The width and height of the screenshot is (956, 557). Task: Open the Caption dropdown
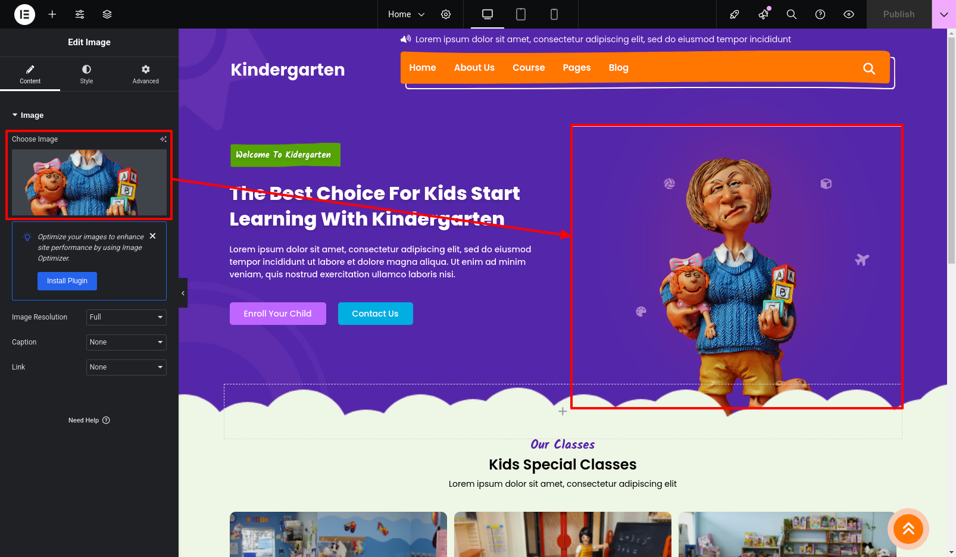(x=126, y=342)
